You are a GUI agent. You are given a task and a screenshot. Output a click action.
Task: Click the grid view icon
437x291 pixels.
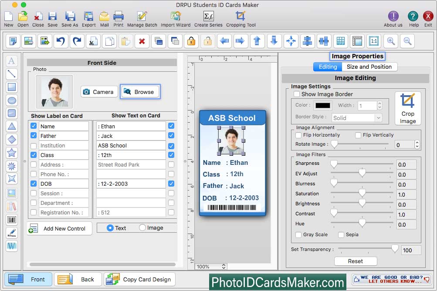tap(341, 41)
